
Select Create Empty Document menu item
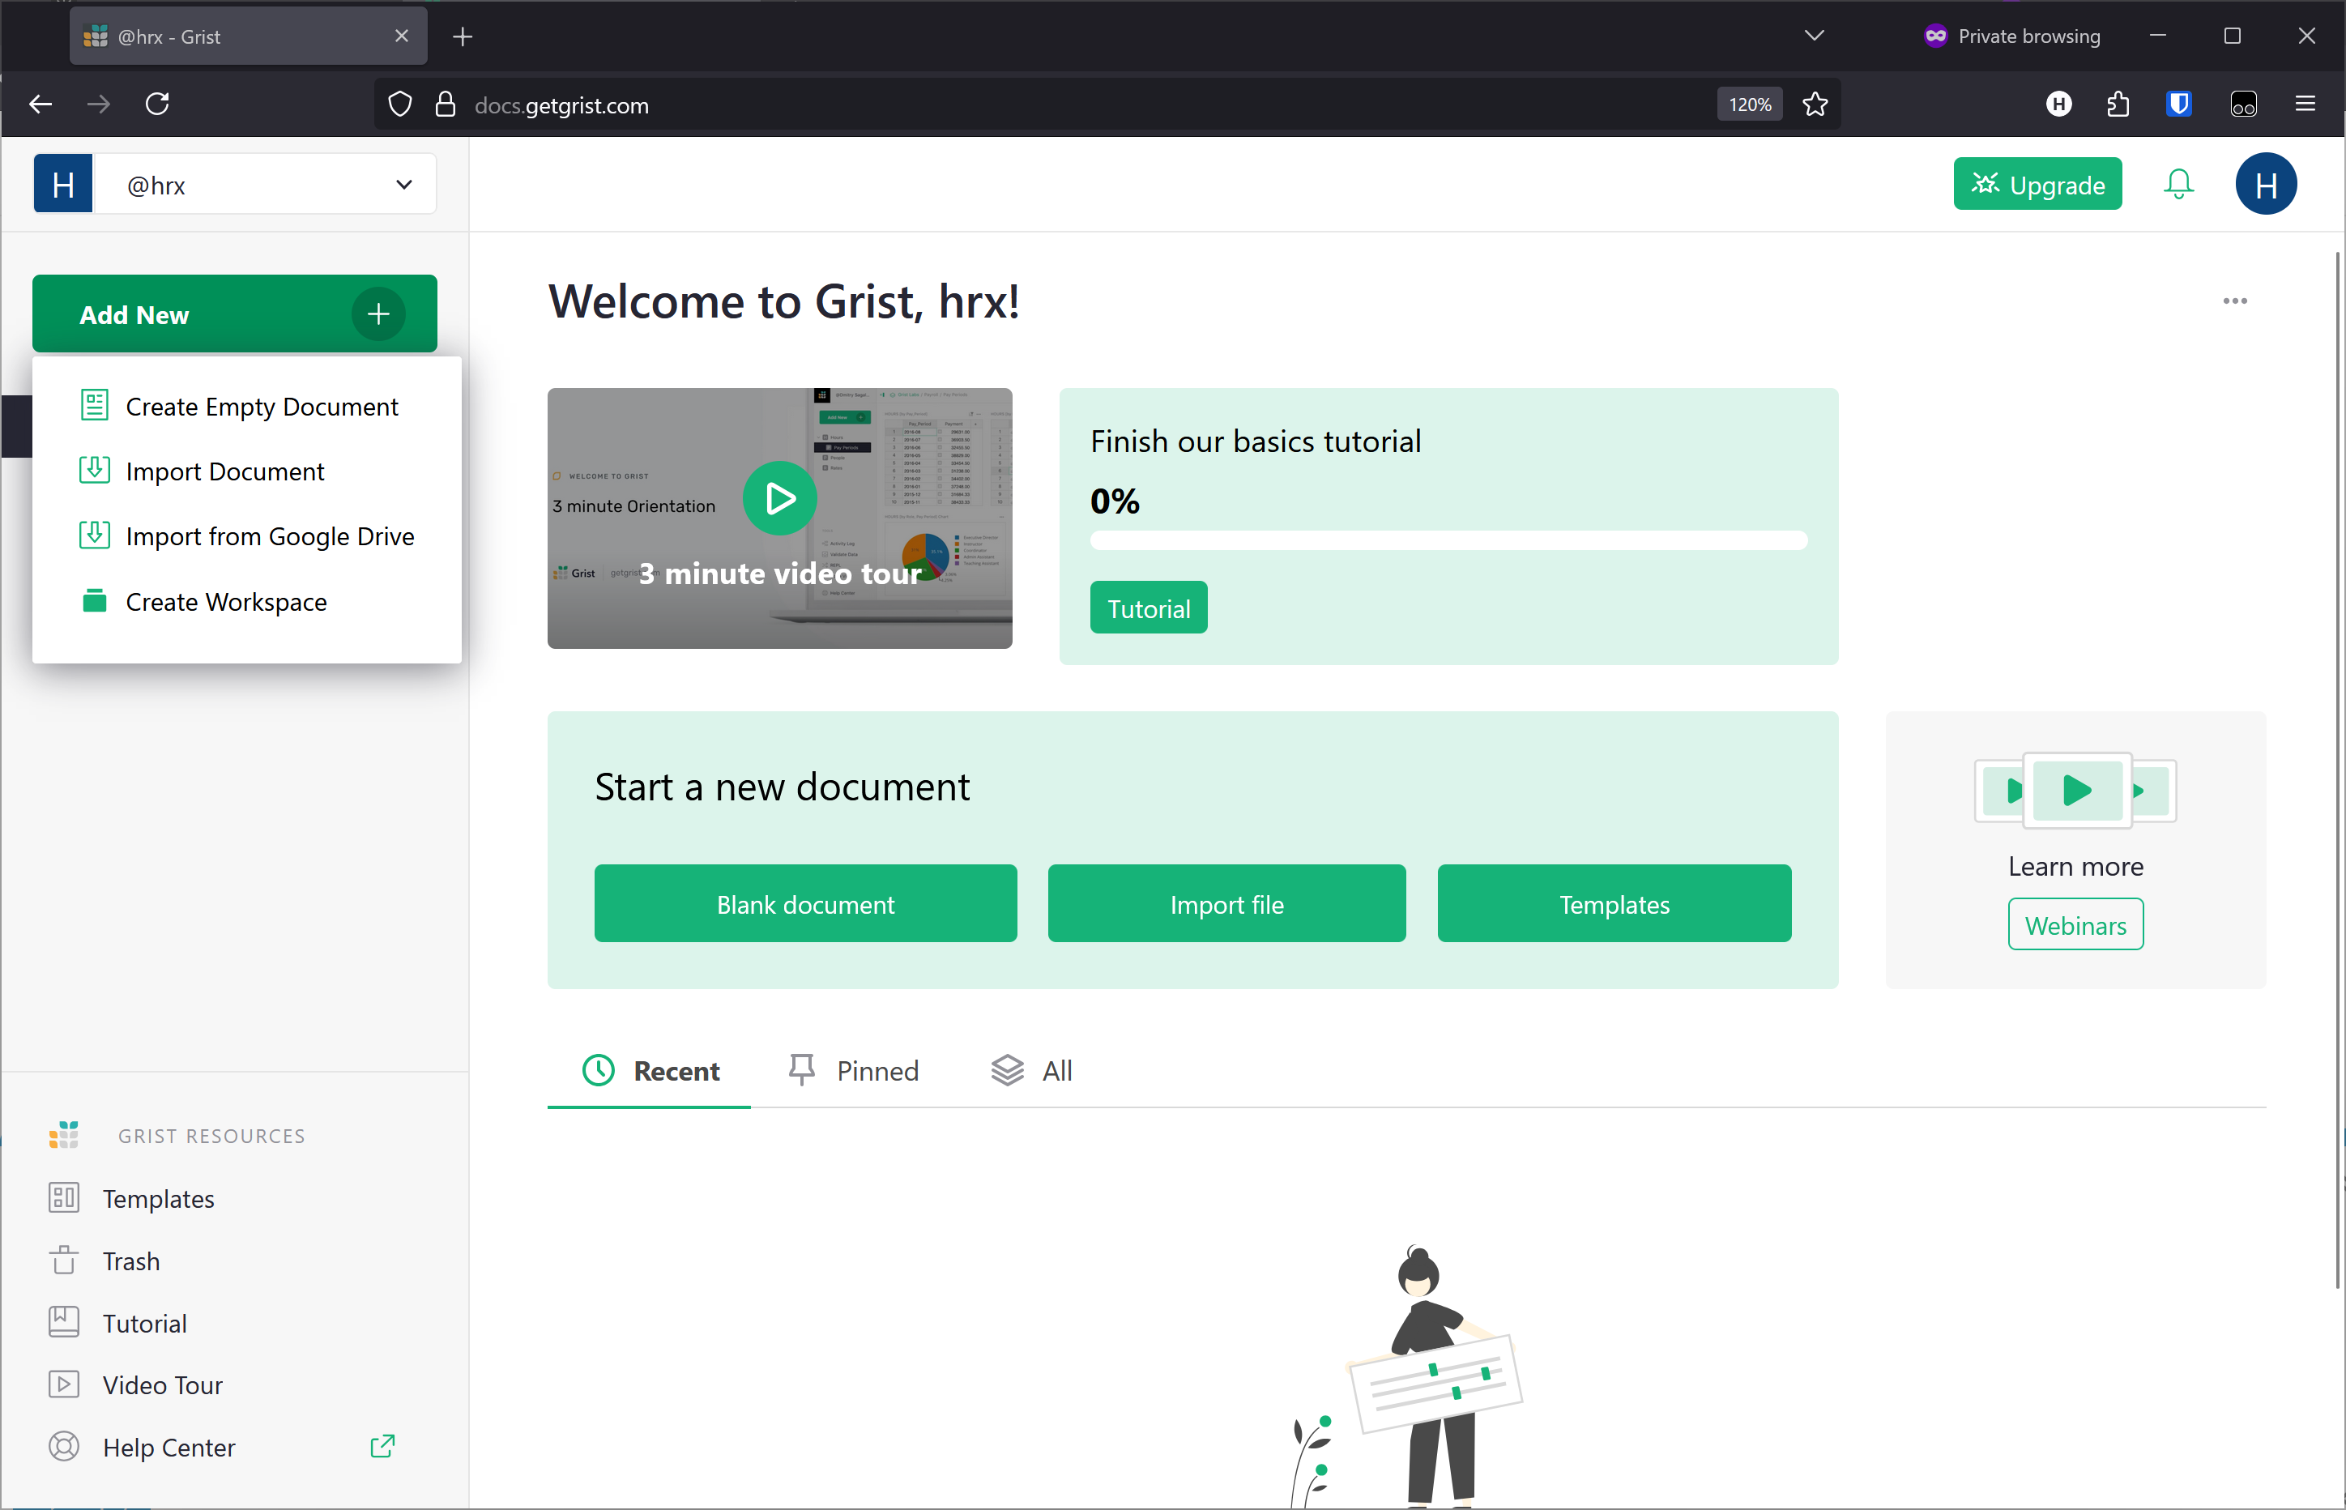pyautogui.click(x=261, y=407)
